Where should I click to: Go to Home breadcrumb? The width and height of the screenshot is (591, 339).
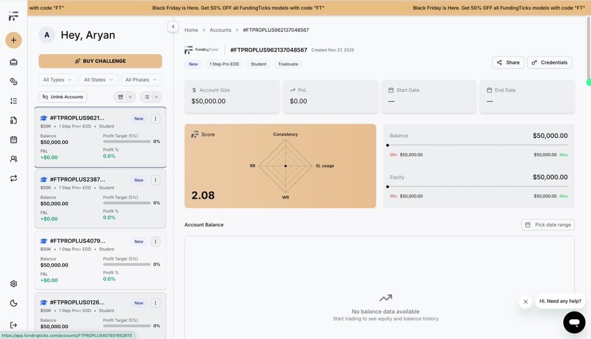pos(191,30)
